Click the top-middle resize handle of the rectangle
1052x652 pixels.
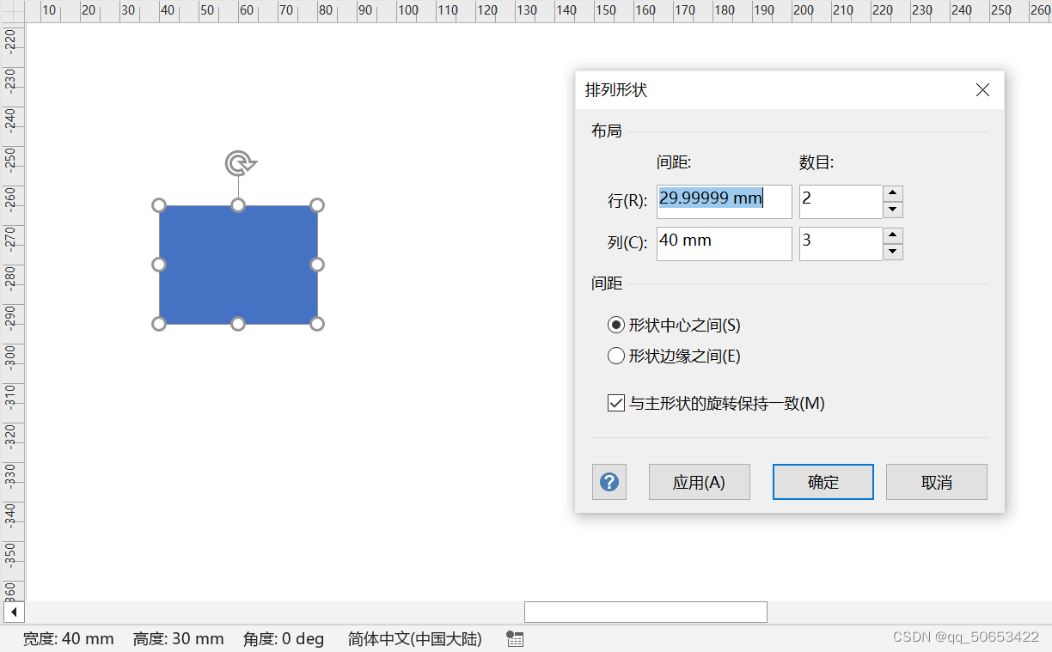[x=238, y=205]
